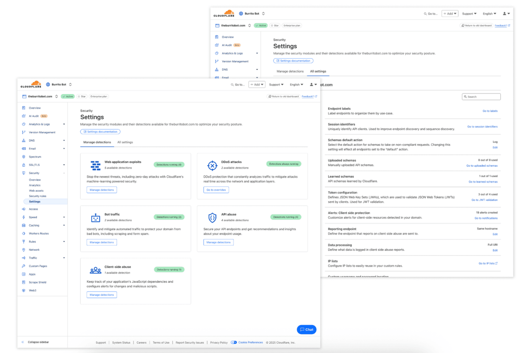Open the user account menu in the front window

click(313, 85)
